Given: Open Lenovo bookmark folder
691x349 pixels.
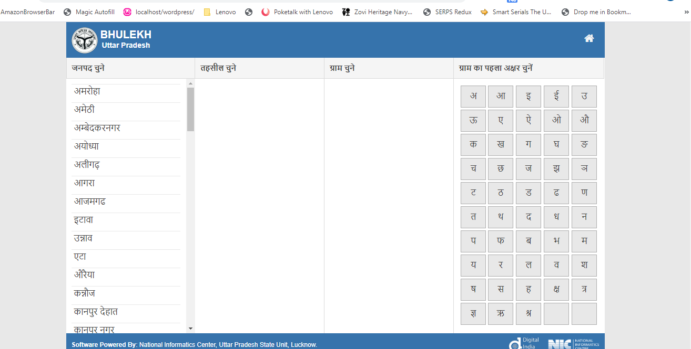Looking at the screenshot, I should click(x=220, y=12).
